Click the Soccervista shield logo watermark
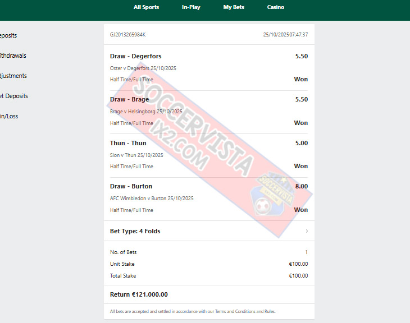 point(272,195)
